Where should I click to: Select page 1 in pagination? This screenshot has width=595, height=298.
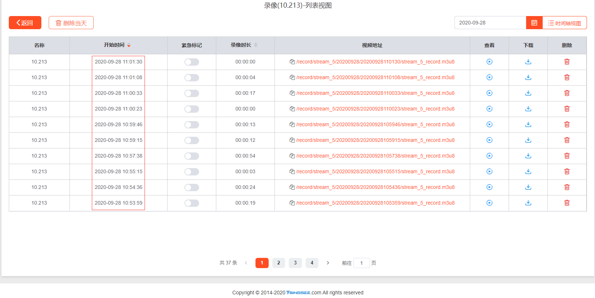[x=262, y=263]
